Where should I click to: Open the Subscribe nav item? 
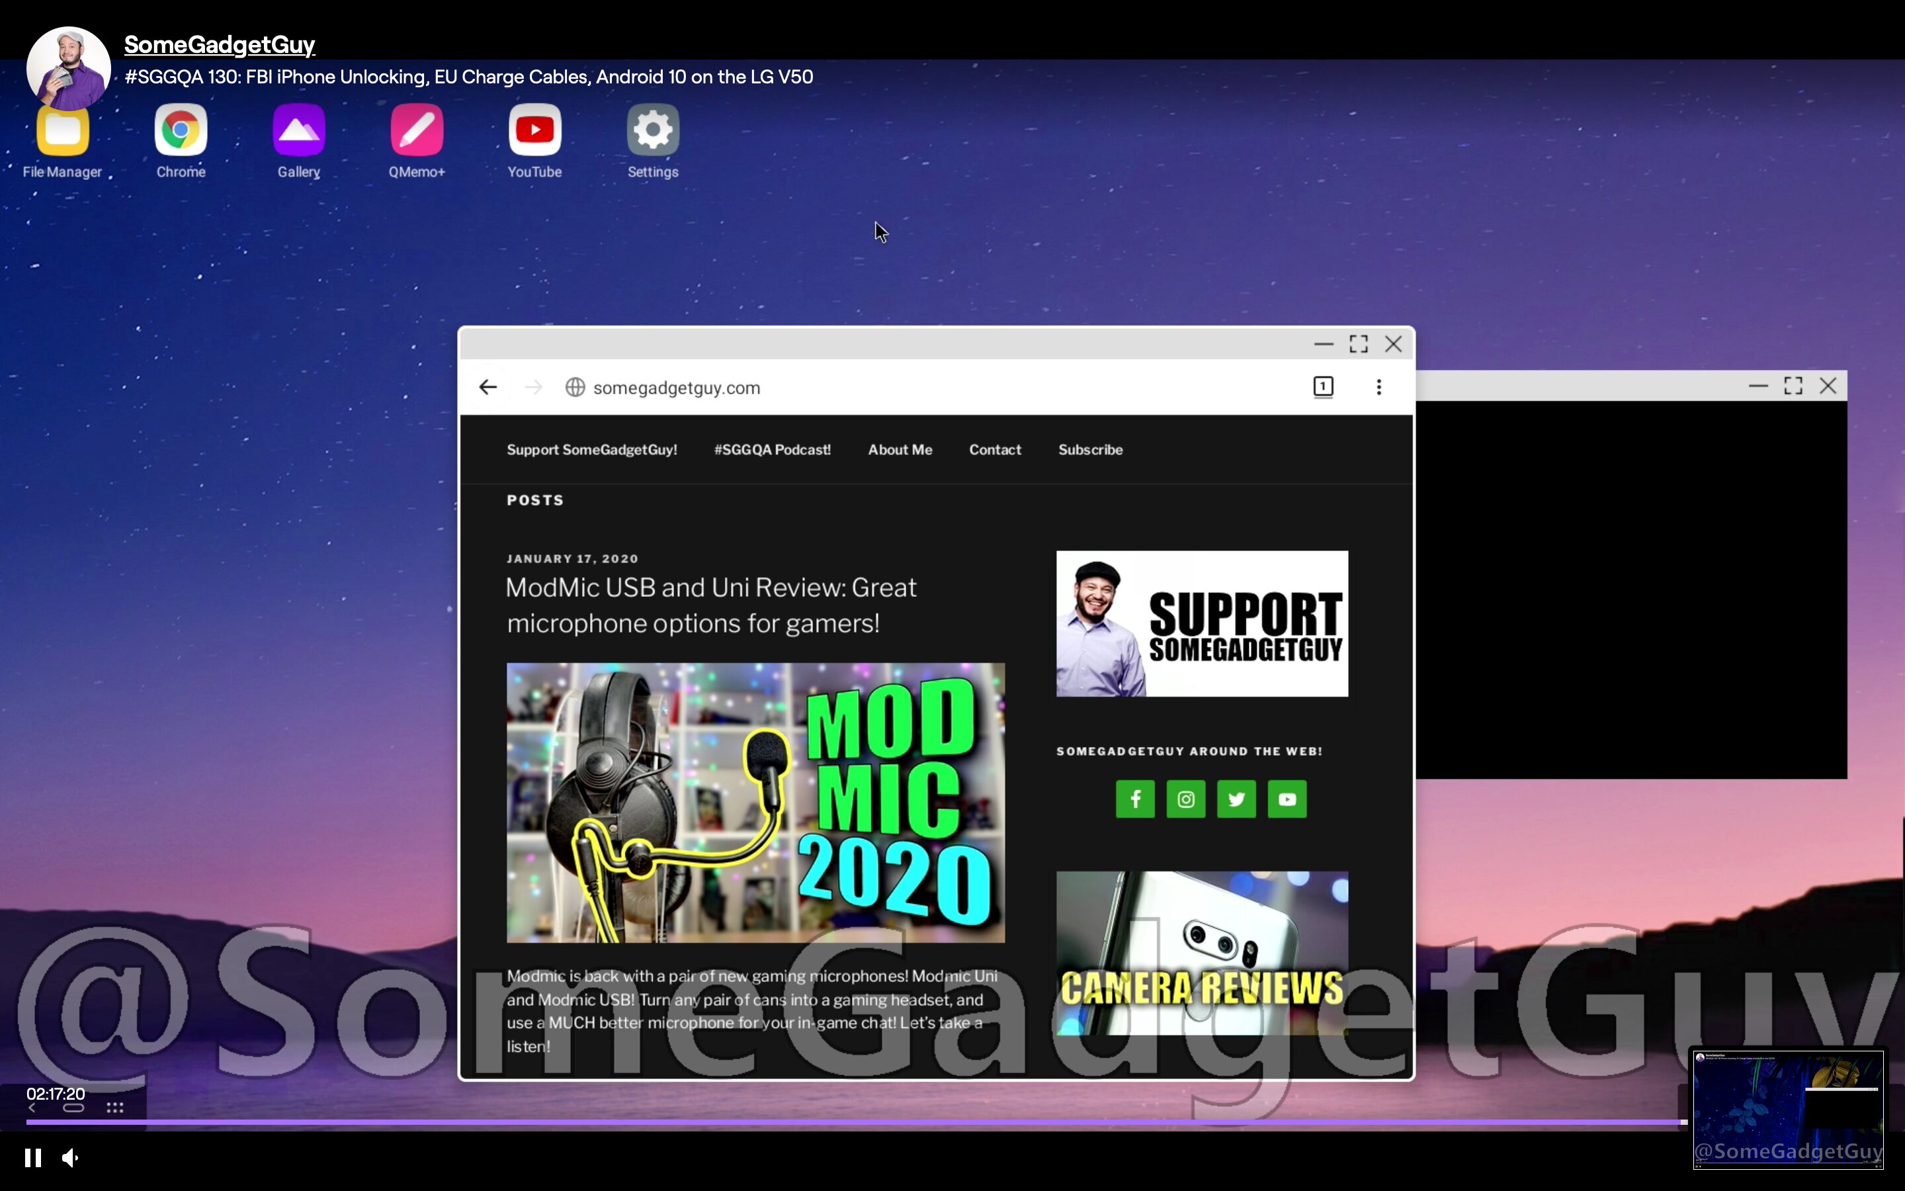tap(1090, 450)
